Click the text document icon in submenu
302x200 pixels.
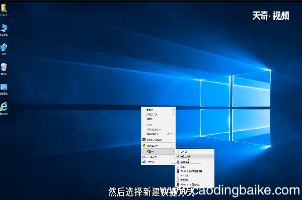pyautogui.click(x=178, y=180)
